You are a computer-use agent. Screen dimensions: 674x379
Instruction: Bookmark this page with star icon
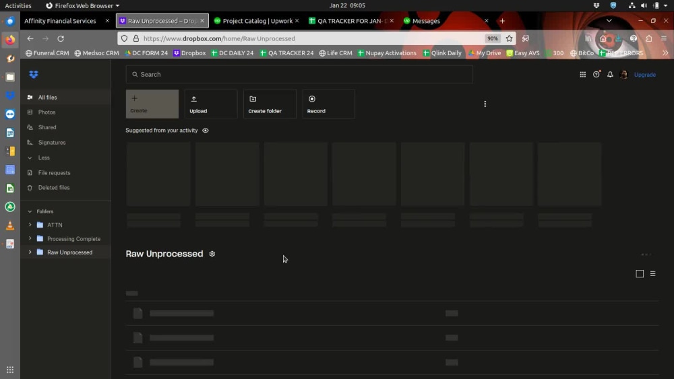(x=509, y=38)
